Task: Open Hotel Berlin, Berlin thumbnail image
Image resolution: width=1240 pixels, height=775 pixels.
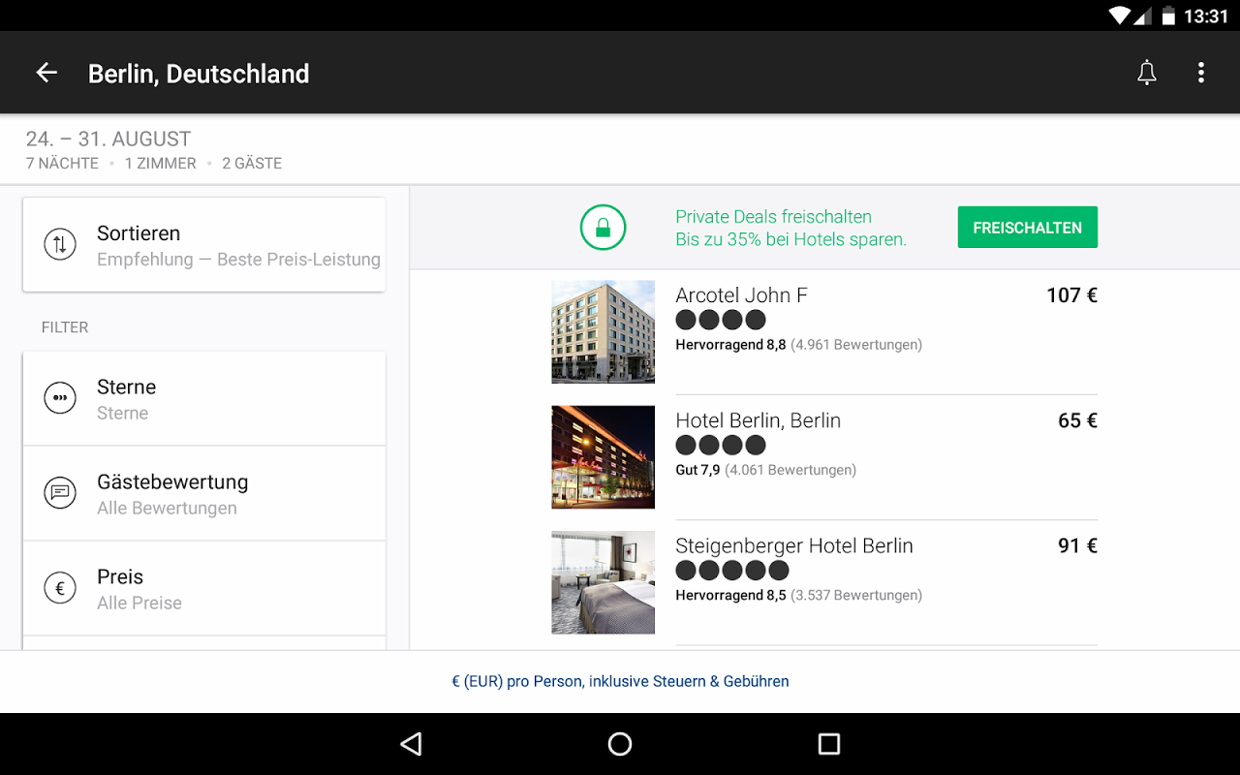Action: [604, 456]
